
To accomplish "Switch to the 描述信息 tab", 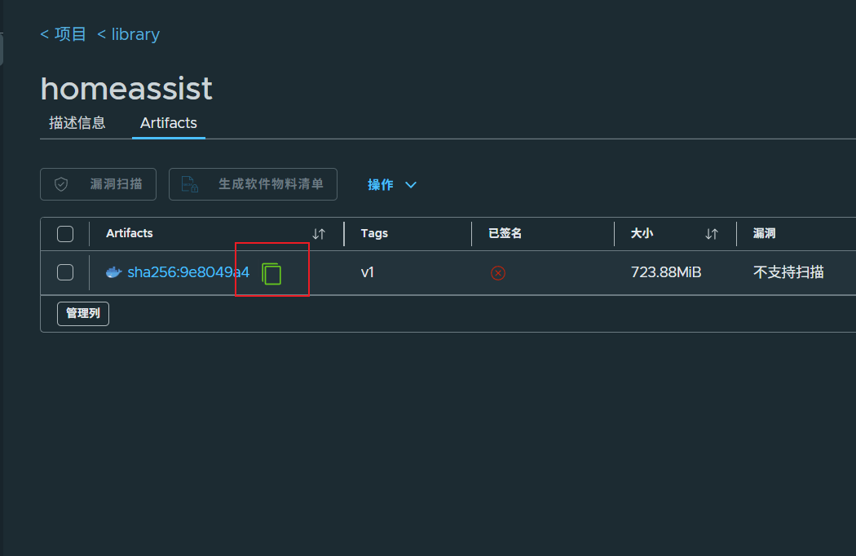I will pos(77,123).
